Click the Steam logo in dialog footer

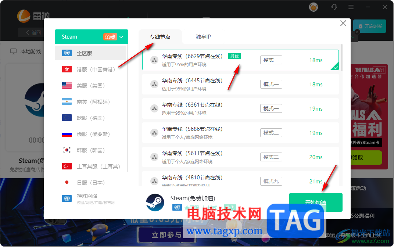155,202
